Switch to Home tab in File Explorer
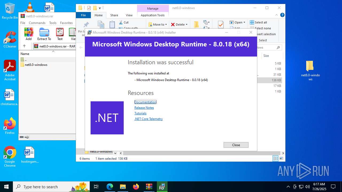This screenshot has width=342, height=192. tap(98, 15)
